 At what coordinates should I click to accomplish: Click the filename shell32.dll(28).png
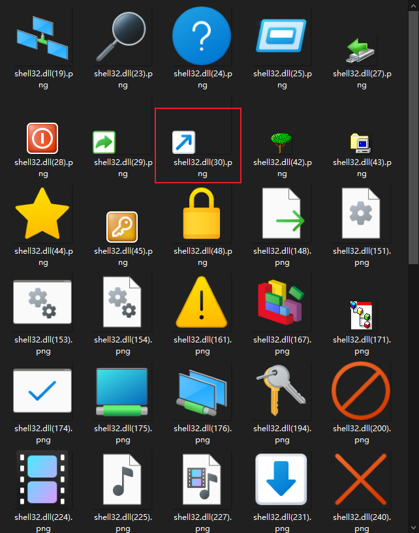(x=44, y=168)
